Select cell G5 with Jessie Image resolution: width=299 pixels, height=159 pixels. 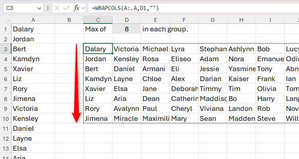click(212, 69)
